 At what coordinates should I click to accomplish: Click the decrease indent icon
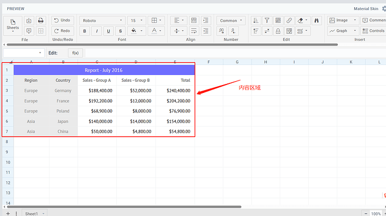pyautogui.click(x=206, y=31)
